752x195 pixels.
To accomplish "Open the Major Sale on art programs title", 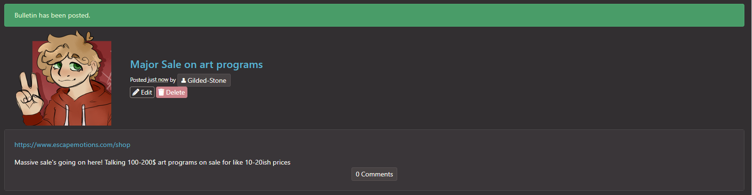I will 196,65.
